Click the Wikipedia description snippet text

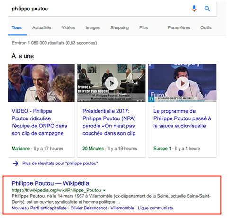coord(111,199)
